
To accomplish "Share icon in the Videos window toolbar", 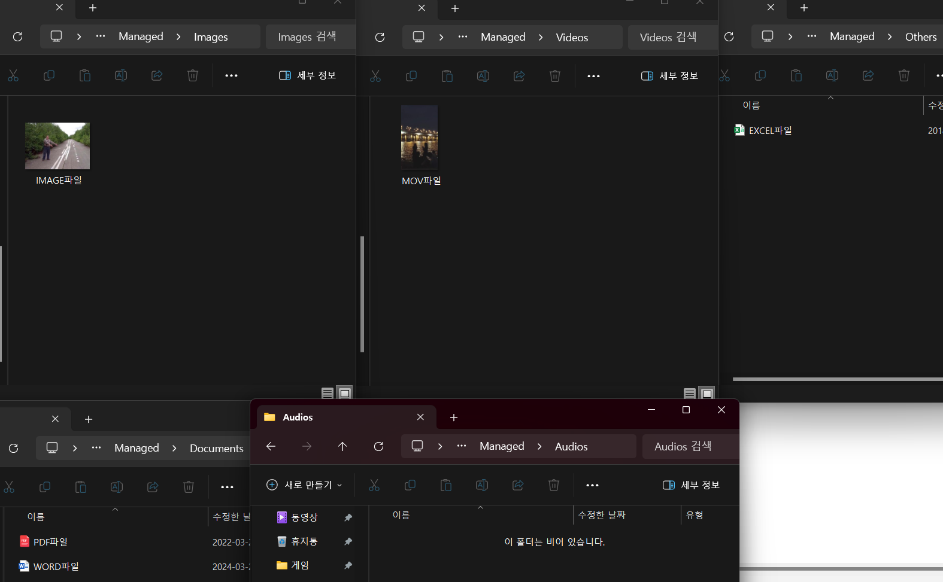I will [519, 76].
